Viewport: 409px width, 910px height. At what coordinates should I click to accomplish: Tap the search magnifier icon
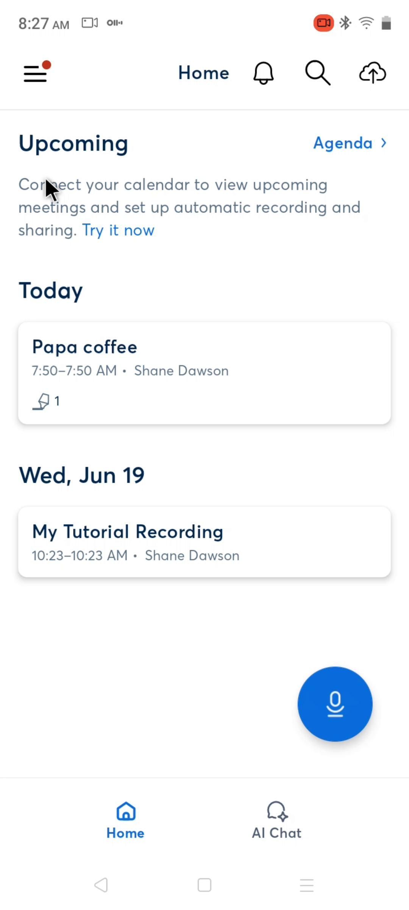click(x=317, y=73)
